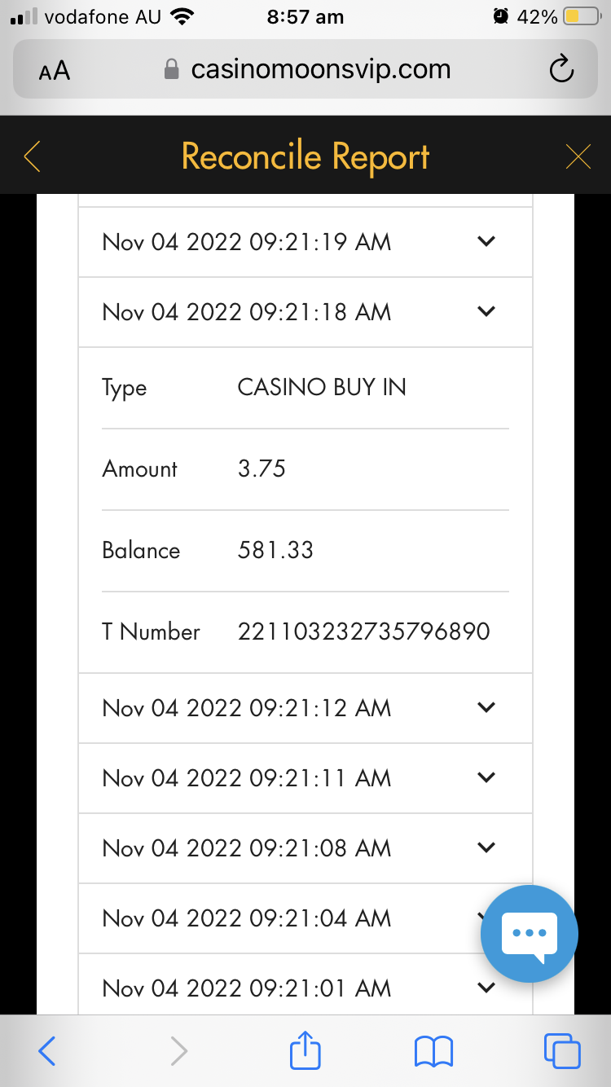Select the T Number value 221103232735796890

363,632
